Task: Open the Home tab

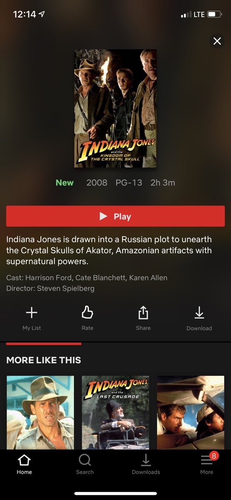Action: [24, 464]
